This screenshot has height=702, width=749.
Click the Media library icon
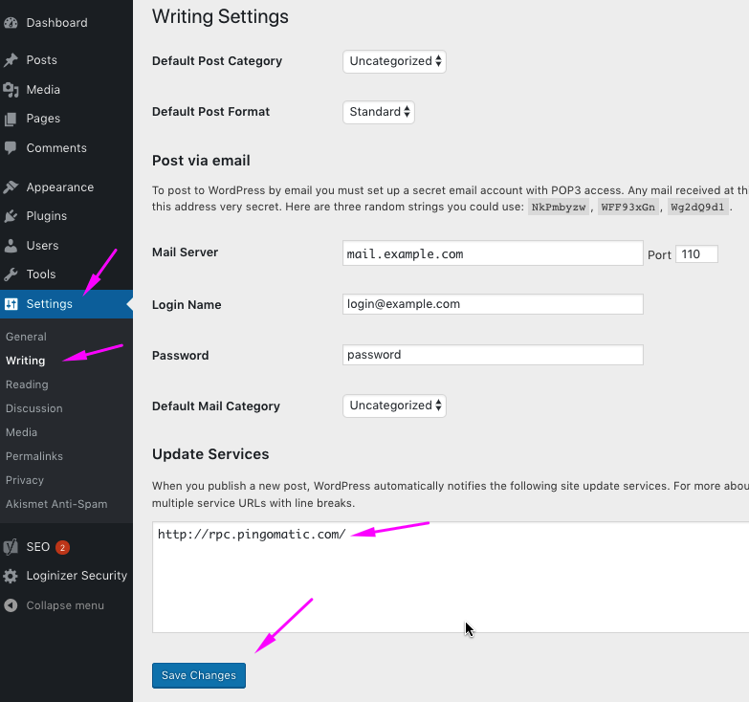[x=11, y=90]
